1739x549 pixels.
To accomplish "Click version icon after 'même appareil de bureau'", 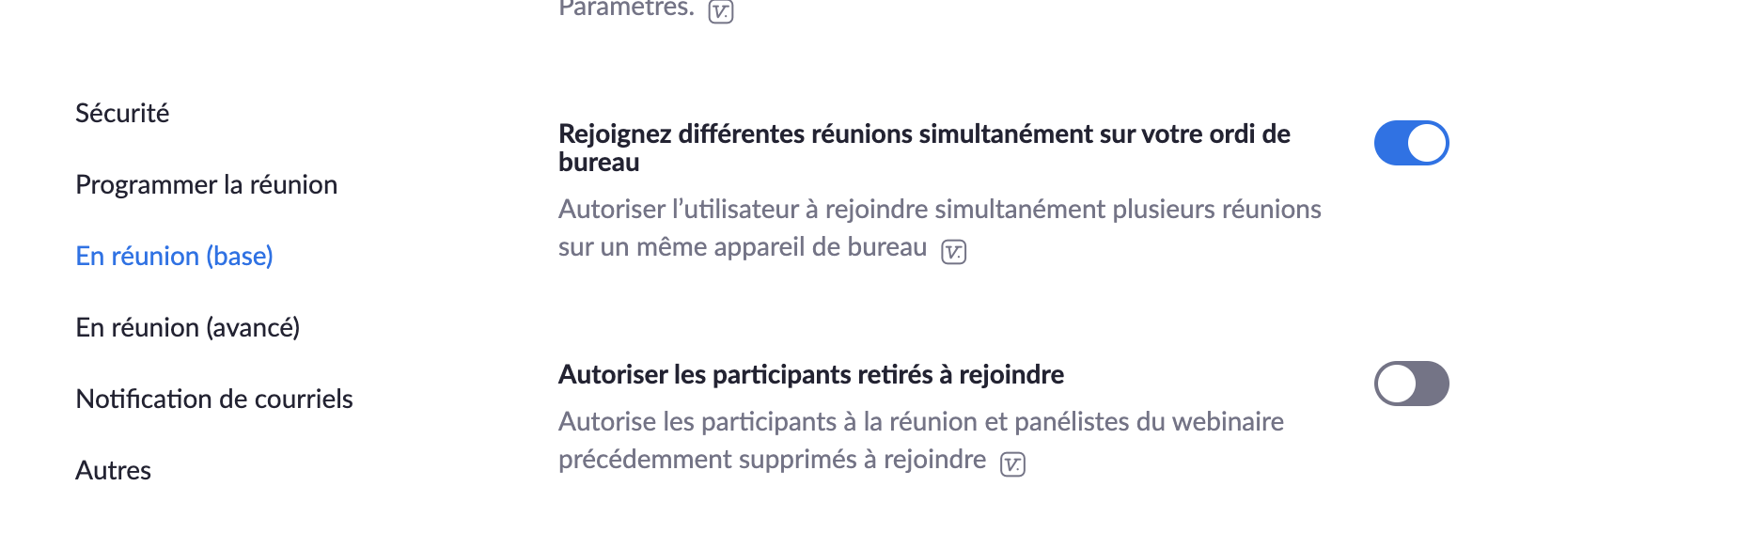I will pyautogui.click(x=954, y=251).
